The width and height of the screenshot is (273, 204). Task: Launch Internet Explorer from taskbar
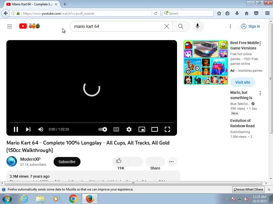pyautogui.click(x=24, y=199)
